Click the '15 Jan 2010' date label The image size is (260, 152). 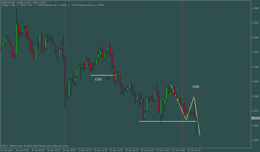[7, 150]
